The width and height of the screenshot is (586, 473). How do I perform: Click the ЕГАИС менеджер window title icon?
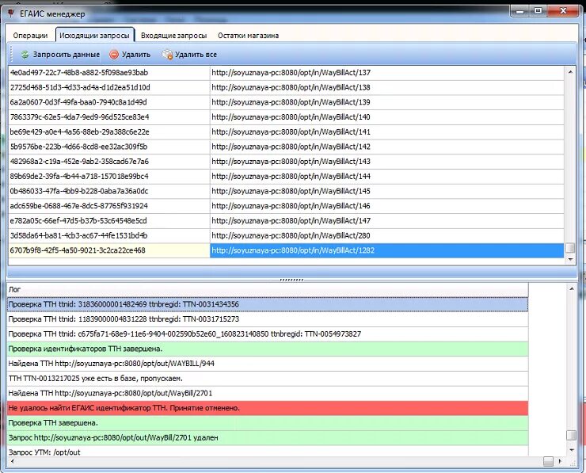coord(11,13)
